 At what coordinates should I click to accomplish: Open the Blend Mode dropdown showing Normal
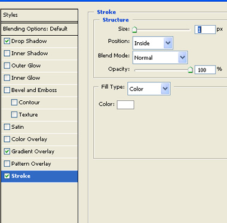[x=160, y=57]
